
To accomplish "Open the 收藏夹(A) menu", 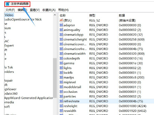I will tap(49, 10).
